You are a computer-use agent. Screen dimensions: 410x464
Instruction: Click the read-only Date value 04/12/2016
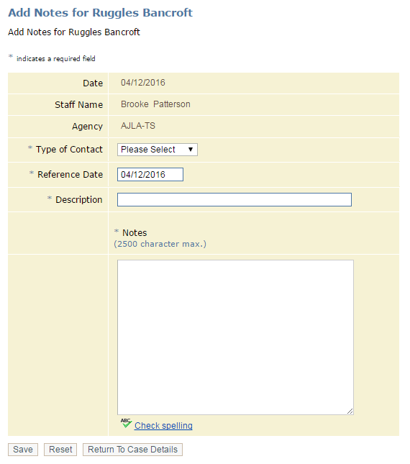pyautogui.click(x=143, y=83)
